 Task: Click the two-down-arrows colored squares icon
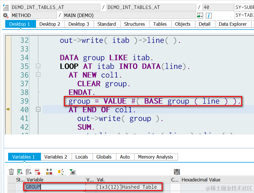pos(49,172)
